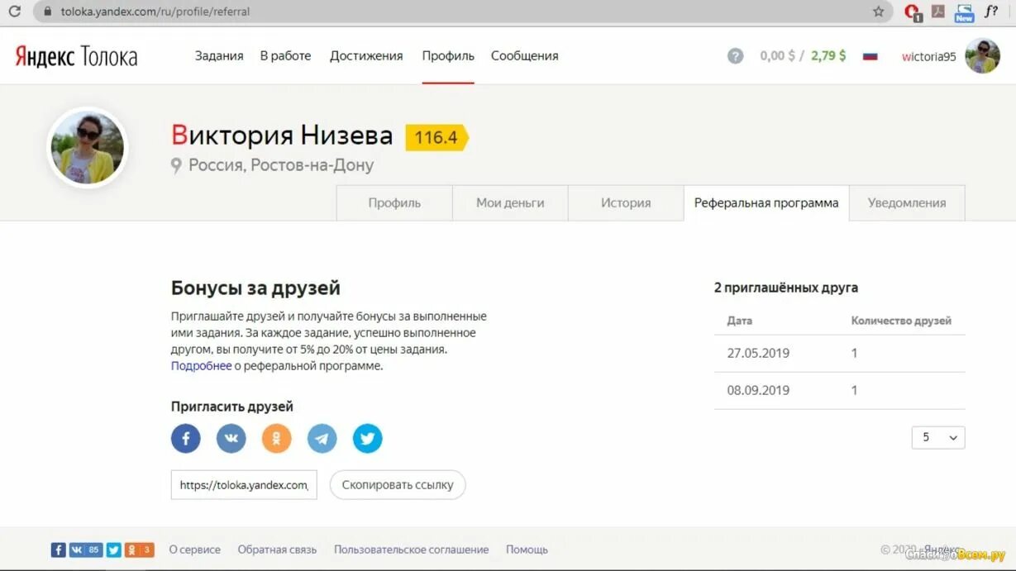Open the Достижения page
Screen dimensions: 1016x571
(x=366, y=55)
